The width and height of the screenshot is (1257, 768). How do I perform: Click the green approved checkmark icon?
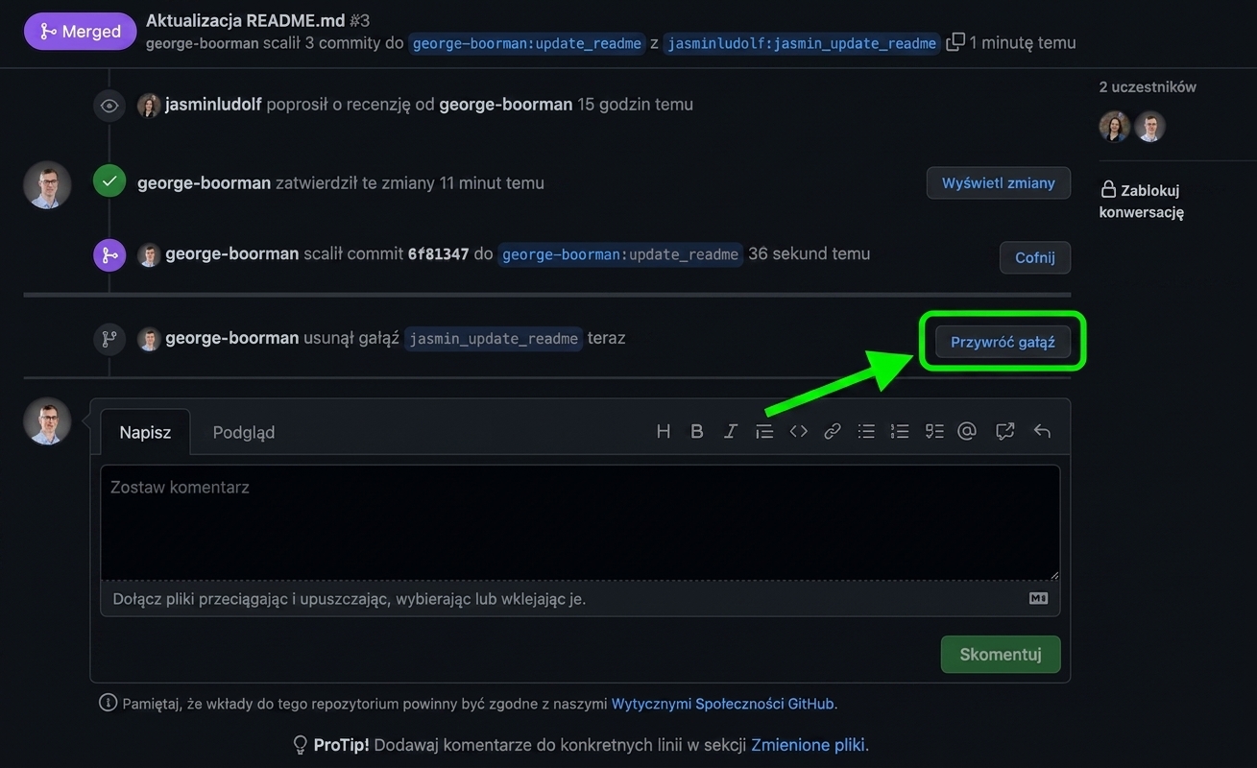coord(109,180)
